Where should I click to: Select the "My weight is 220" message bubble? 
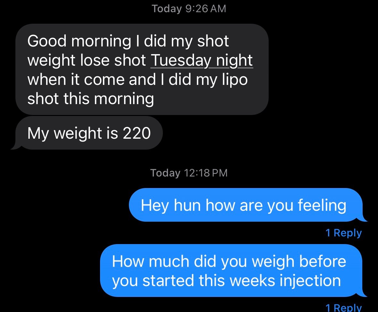coord(89,133)
